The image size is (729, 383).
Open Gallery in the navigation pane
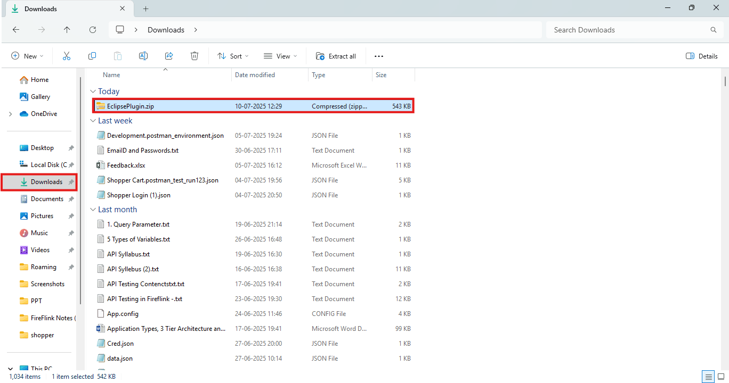coord(35,97)
